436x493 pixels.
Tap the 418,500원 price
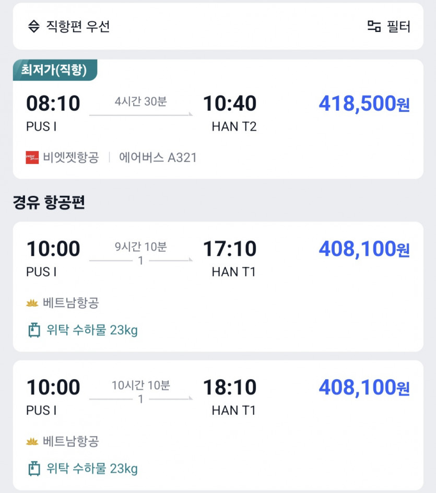(x=364, y=104)
